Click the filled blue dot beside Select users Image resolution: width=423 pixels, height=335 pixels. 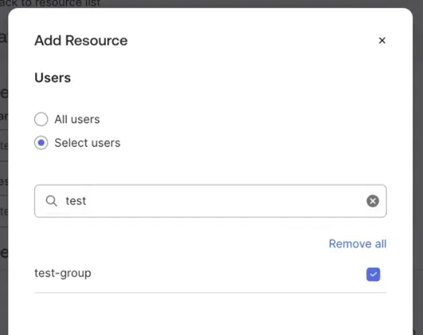[x=41, y=143]
